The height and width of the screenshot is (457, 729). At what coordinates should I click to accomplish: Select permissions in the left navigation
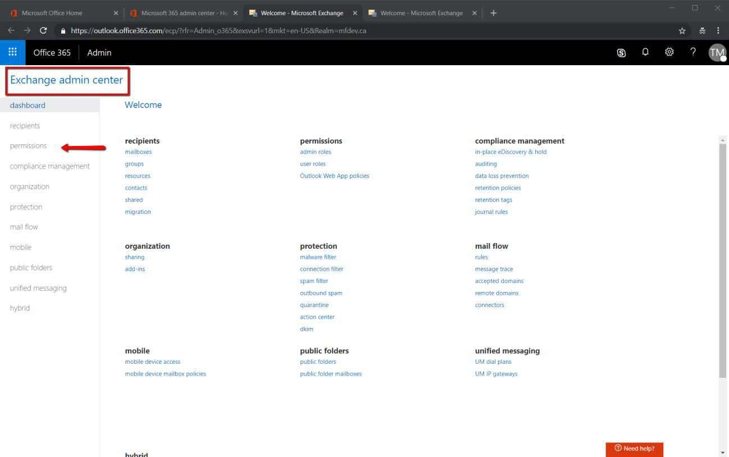click(28, 146)
